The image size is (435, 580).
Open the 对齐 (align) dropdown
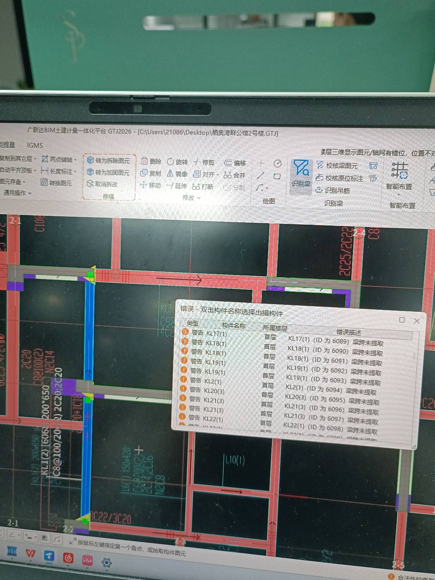(217, 175)
